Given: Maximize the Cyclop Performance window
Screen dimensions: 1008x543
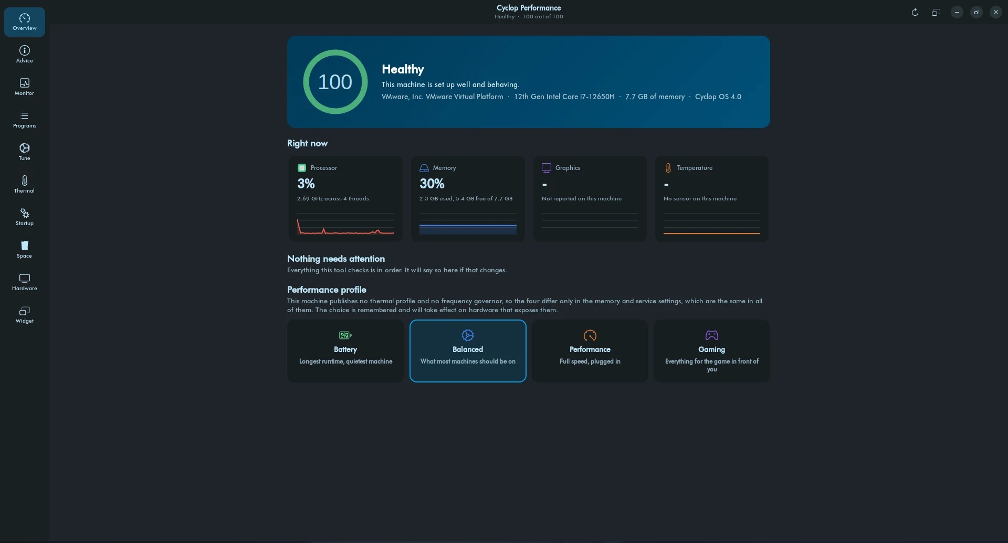Looking at the screenshot, I should (976, 12).
